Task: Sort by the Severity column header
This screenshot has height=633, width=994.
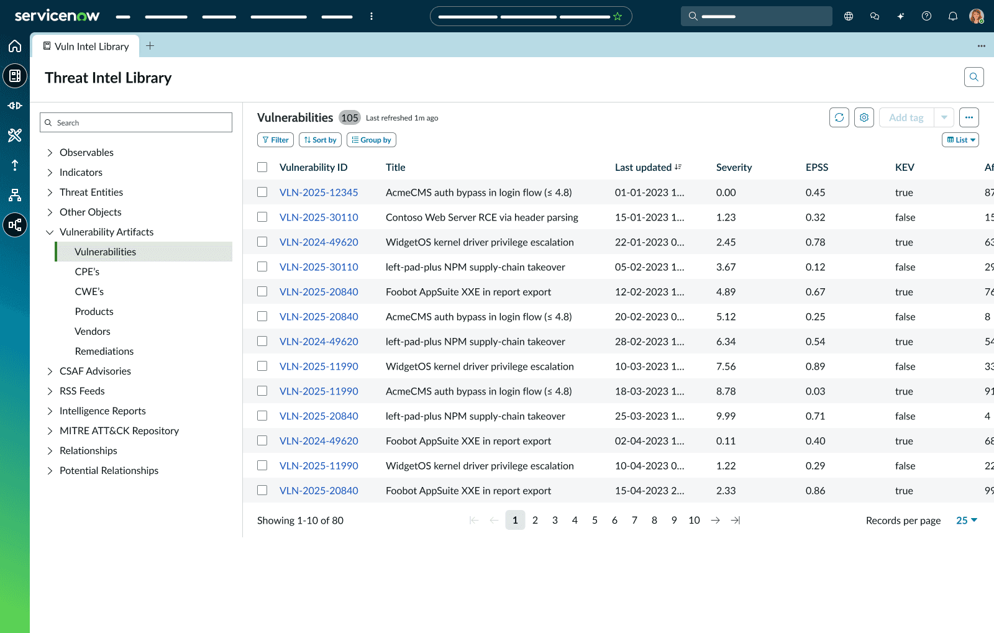Action: 734,167
